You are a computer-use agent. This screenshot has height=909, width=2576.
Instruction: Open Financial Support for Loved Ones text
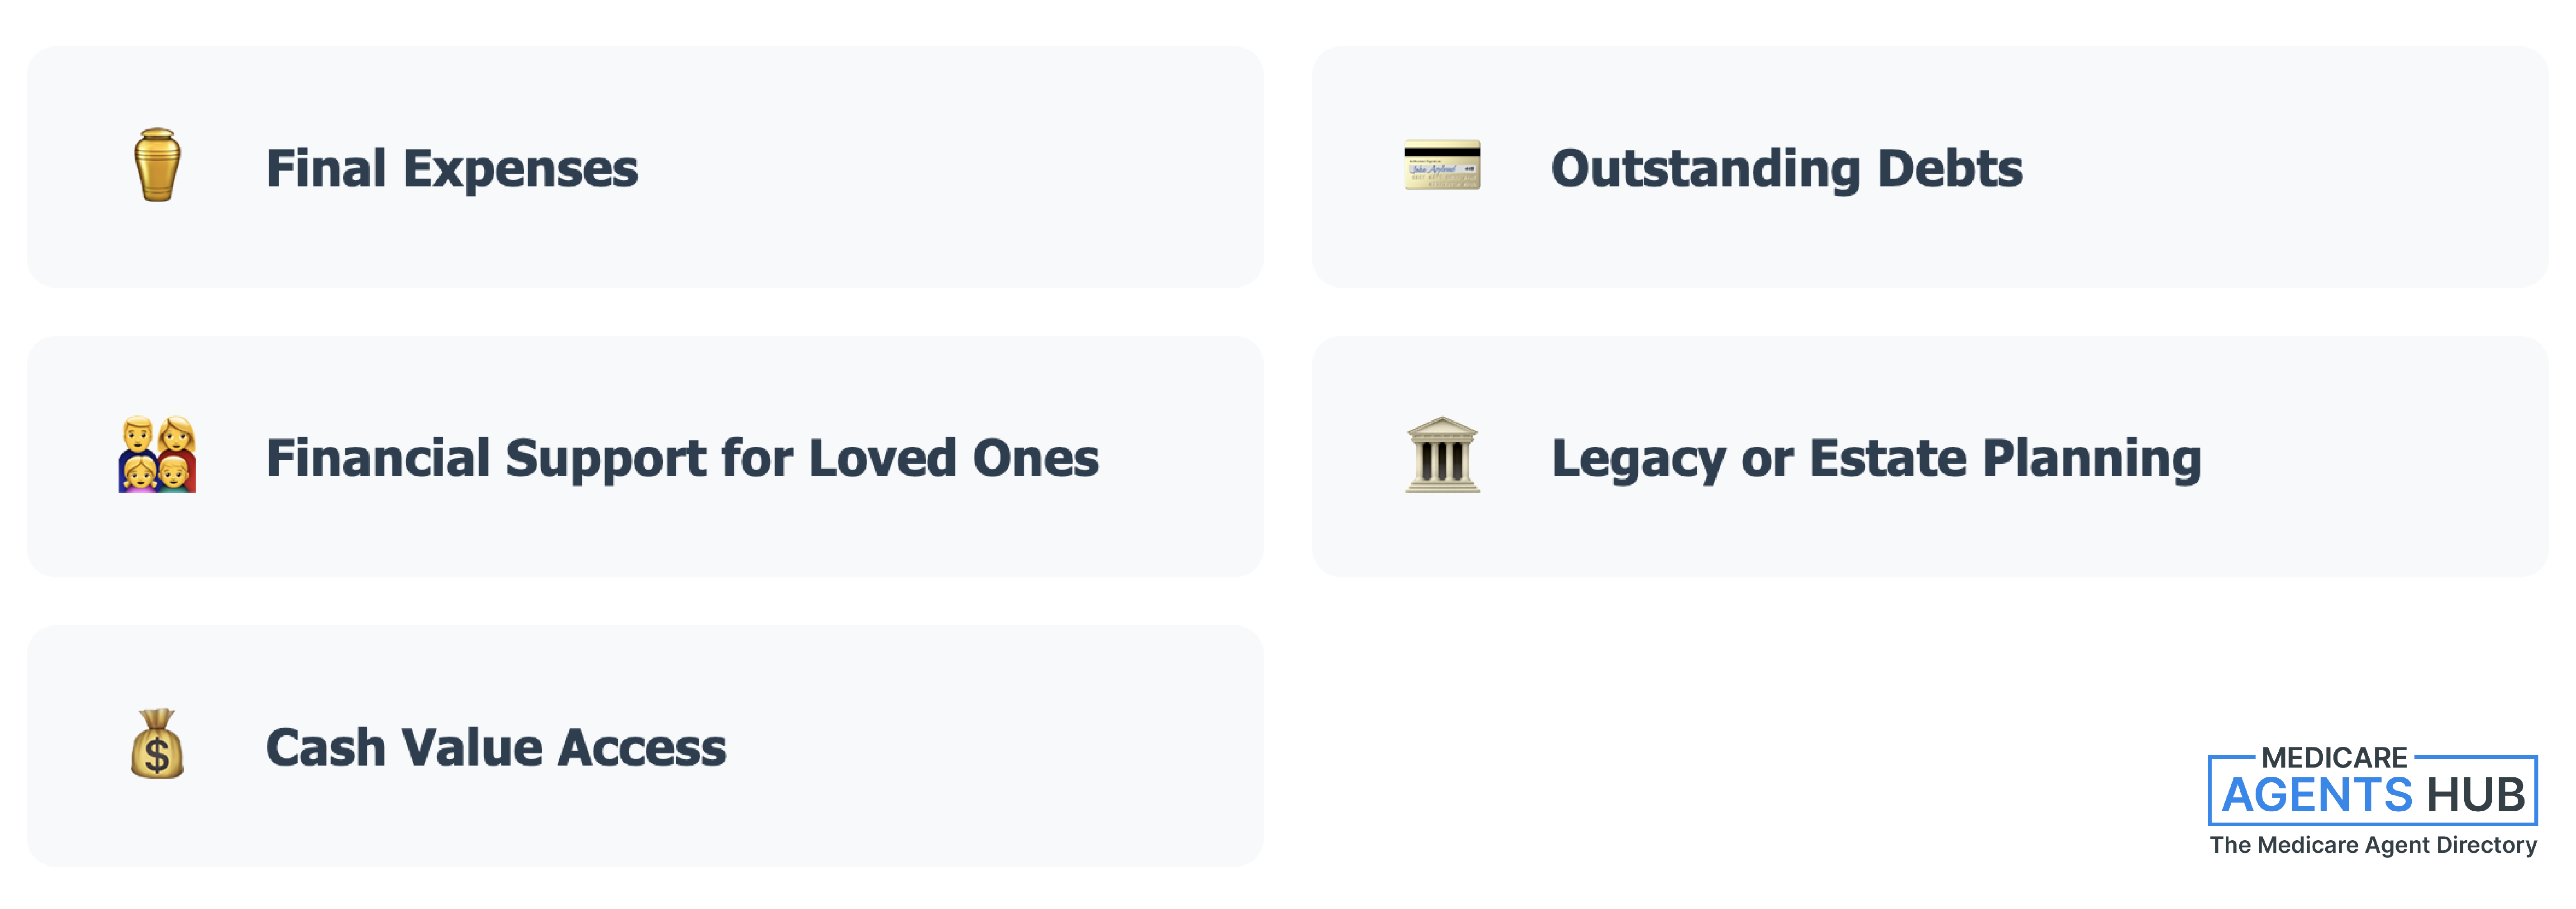point(682,458)
